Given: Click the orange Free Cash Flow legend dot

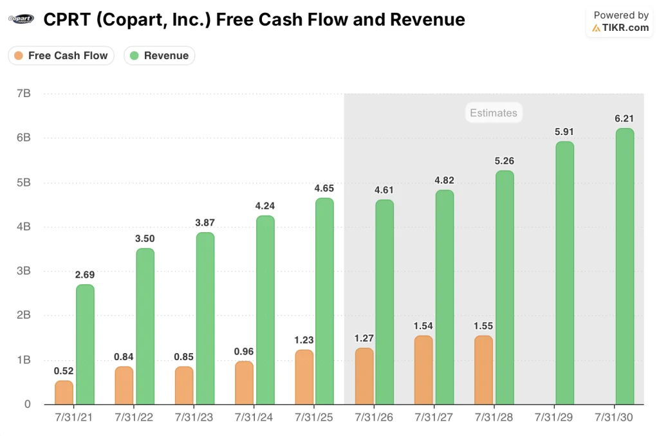Looking at the screenshot, I should coord(19,55).
